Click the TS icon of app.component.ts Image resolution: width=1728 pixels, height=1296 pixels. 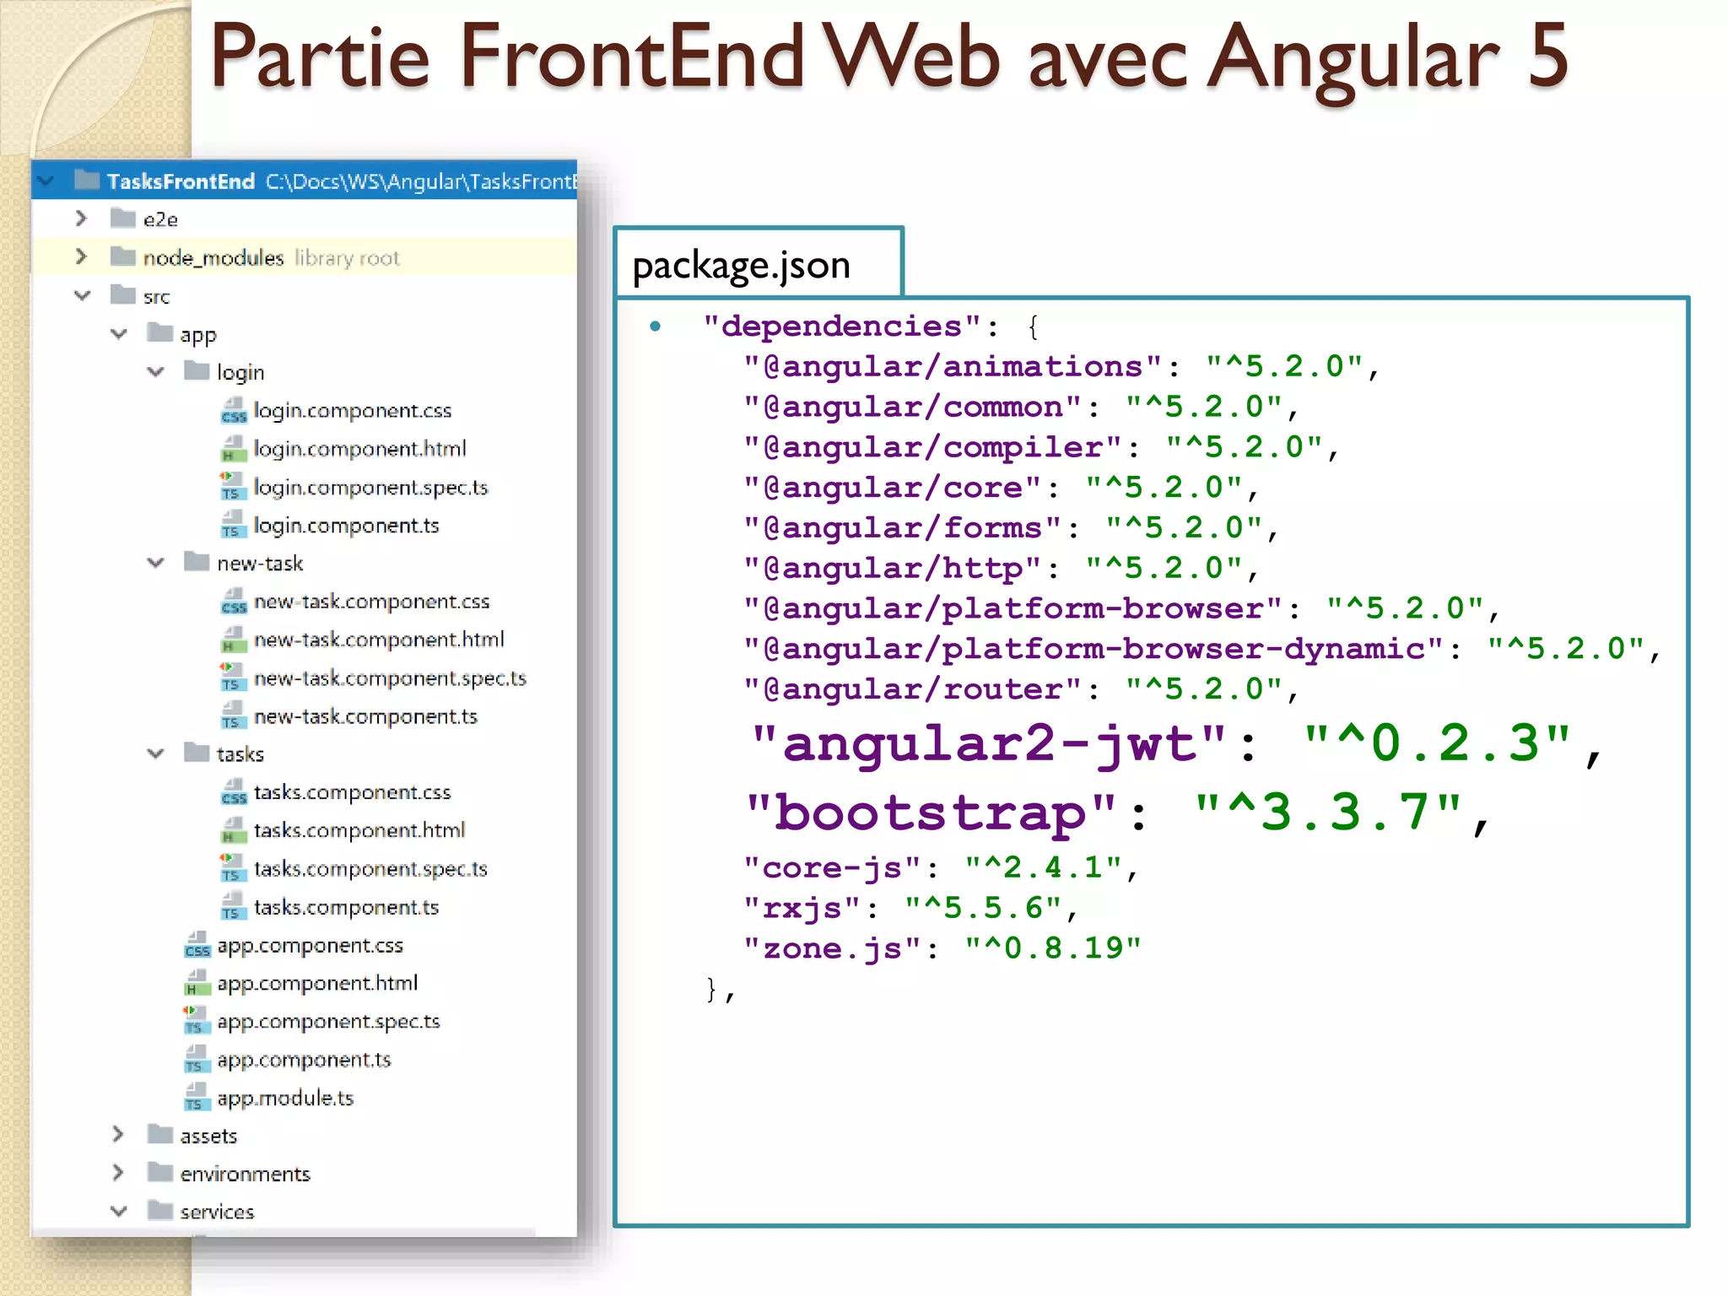197,1060
